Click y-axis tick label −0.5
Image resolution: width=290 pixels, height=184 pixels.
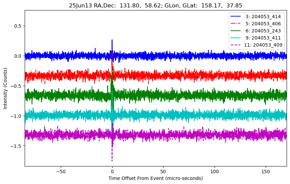(16, 86)
